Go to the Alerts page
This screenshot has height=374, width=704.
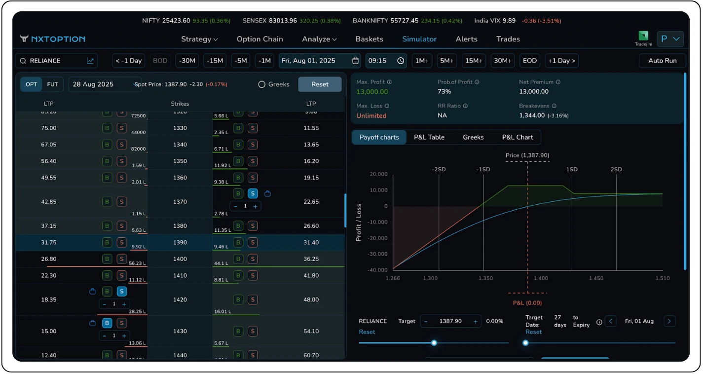point(467,39)
